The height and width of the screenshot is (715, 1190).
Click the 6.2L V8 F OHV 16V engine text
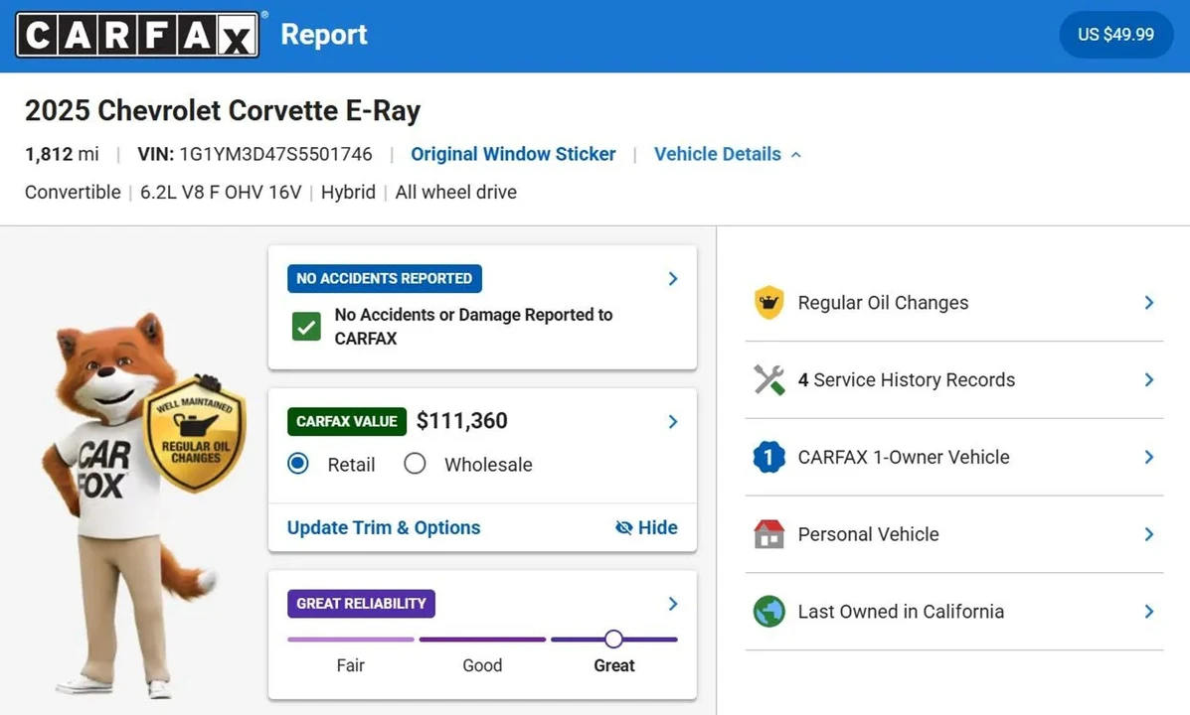(221, 192)
